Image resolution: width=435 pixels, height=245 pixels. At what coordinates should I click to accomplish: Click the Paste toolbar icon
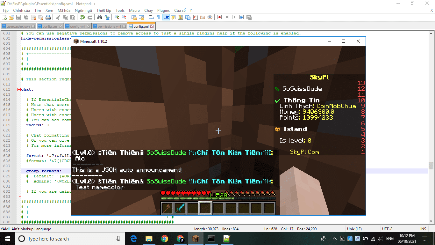coord(72,17)
